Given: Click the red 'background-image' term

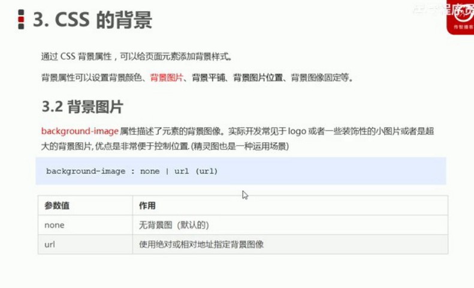Looking at the screenshot, I should [x=80, y=131].
